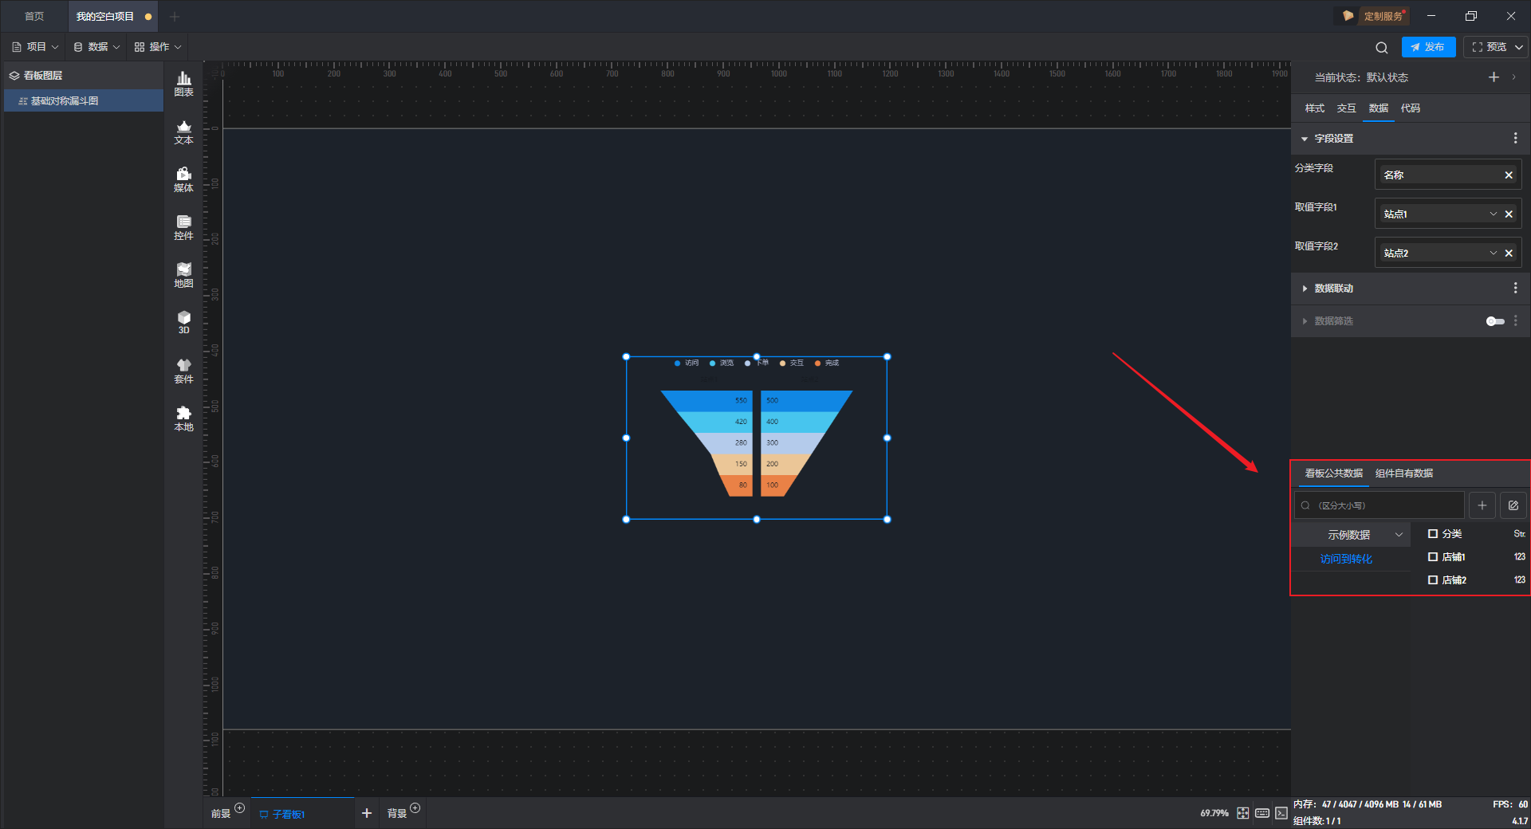This screenshot has width=1531, height=829.
Task: Add a background layer via 背景 plus
Action: 415,808
